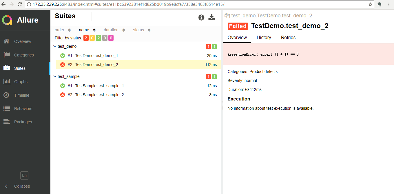The image size is (394, 194).
Task: Click the Graphs bar chart icon
Action: point(7,82)
